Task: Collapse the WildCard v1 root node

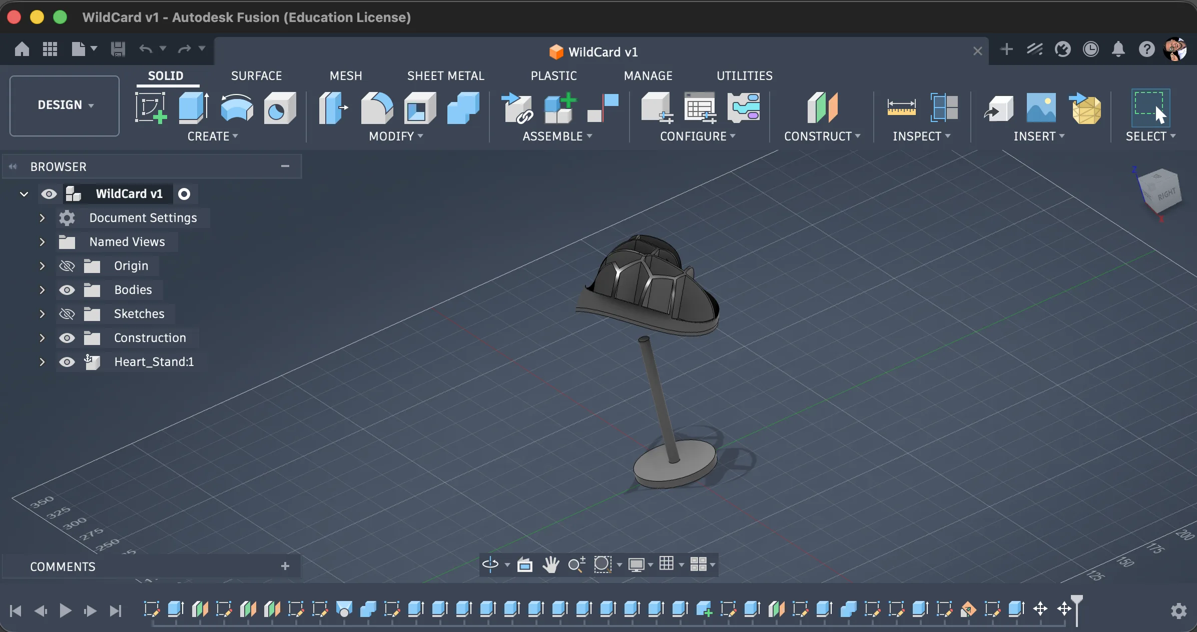Action: (24, 194)
